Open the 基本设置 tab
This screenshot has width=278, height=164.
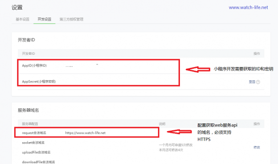pos(23,19)
